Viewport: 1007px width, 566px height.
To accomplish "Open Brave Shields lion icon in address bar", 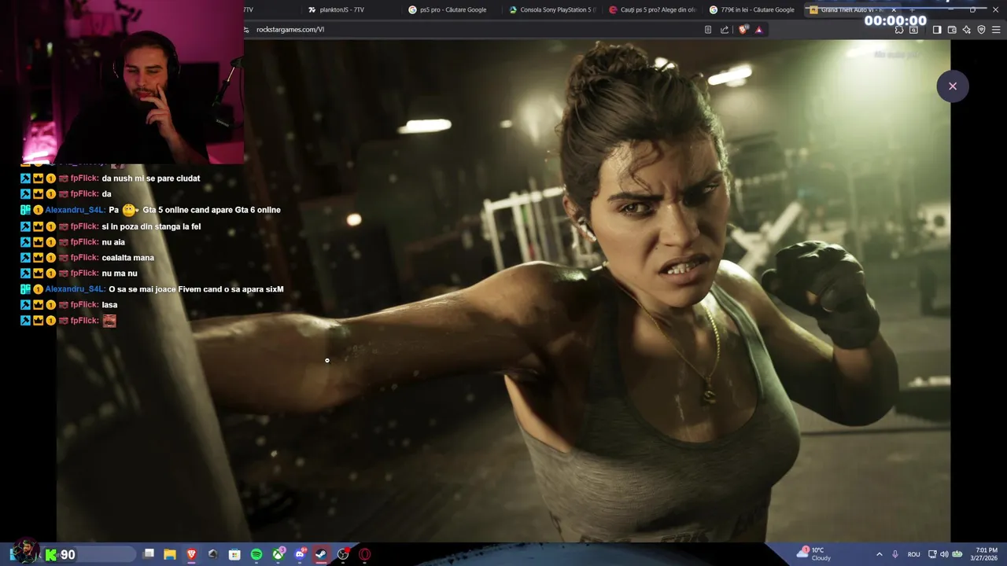I will click(x=743, y=30).
